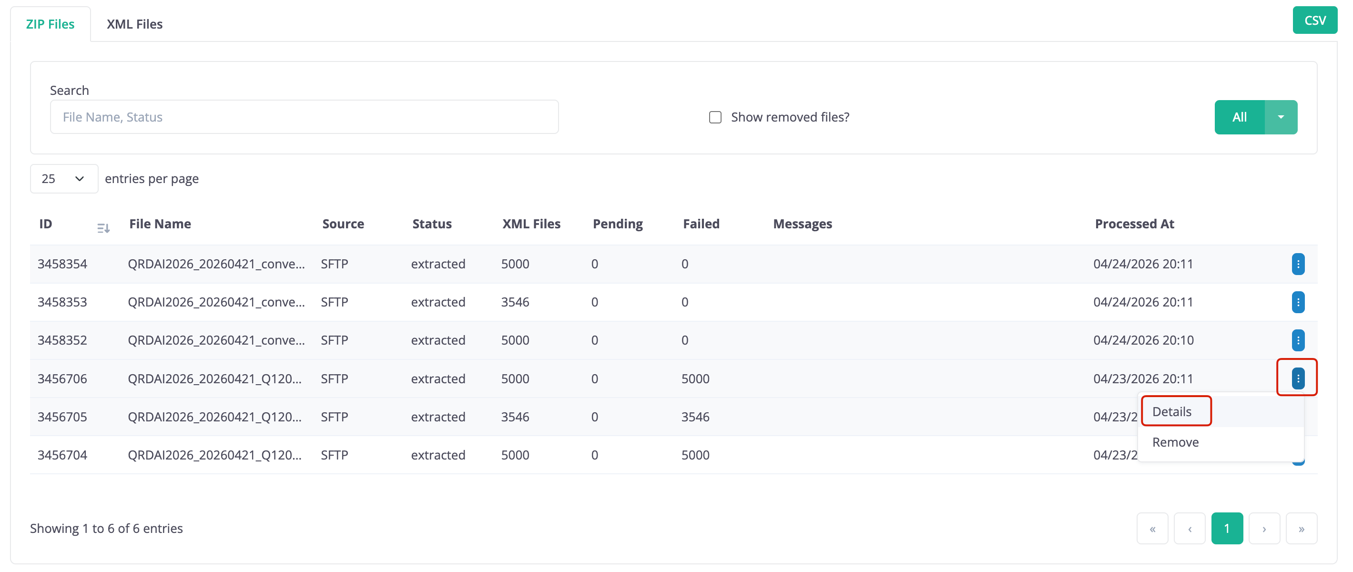The height and width of the screenshot is (572, 1353).
Task: Click ID cell 3456705
Action: pos(62,417)
